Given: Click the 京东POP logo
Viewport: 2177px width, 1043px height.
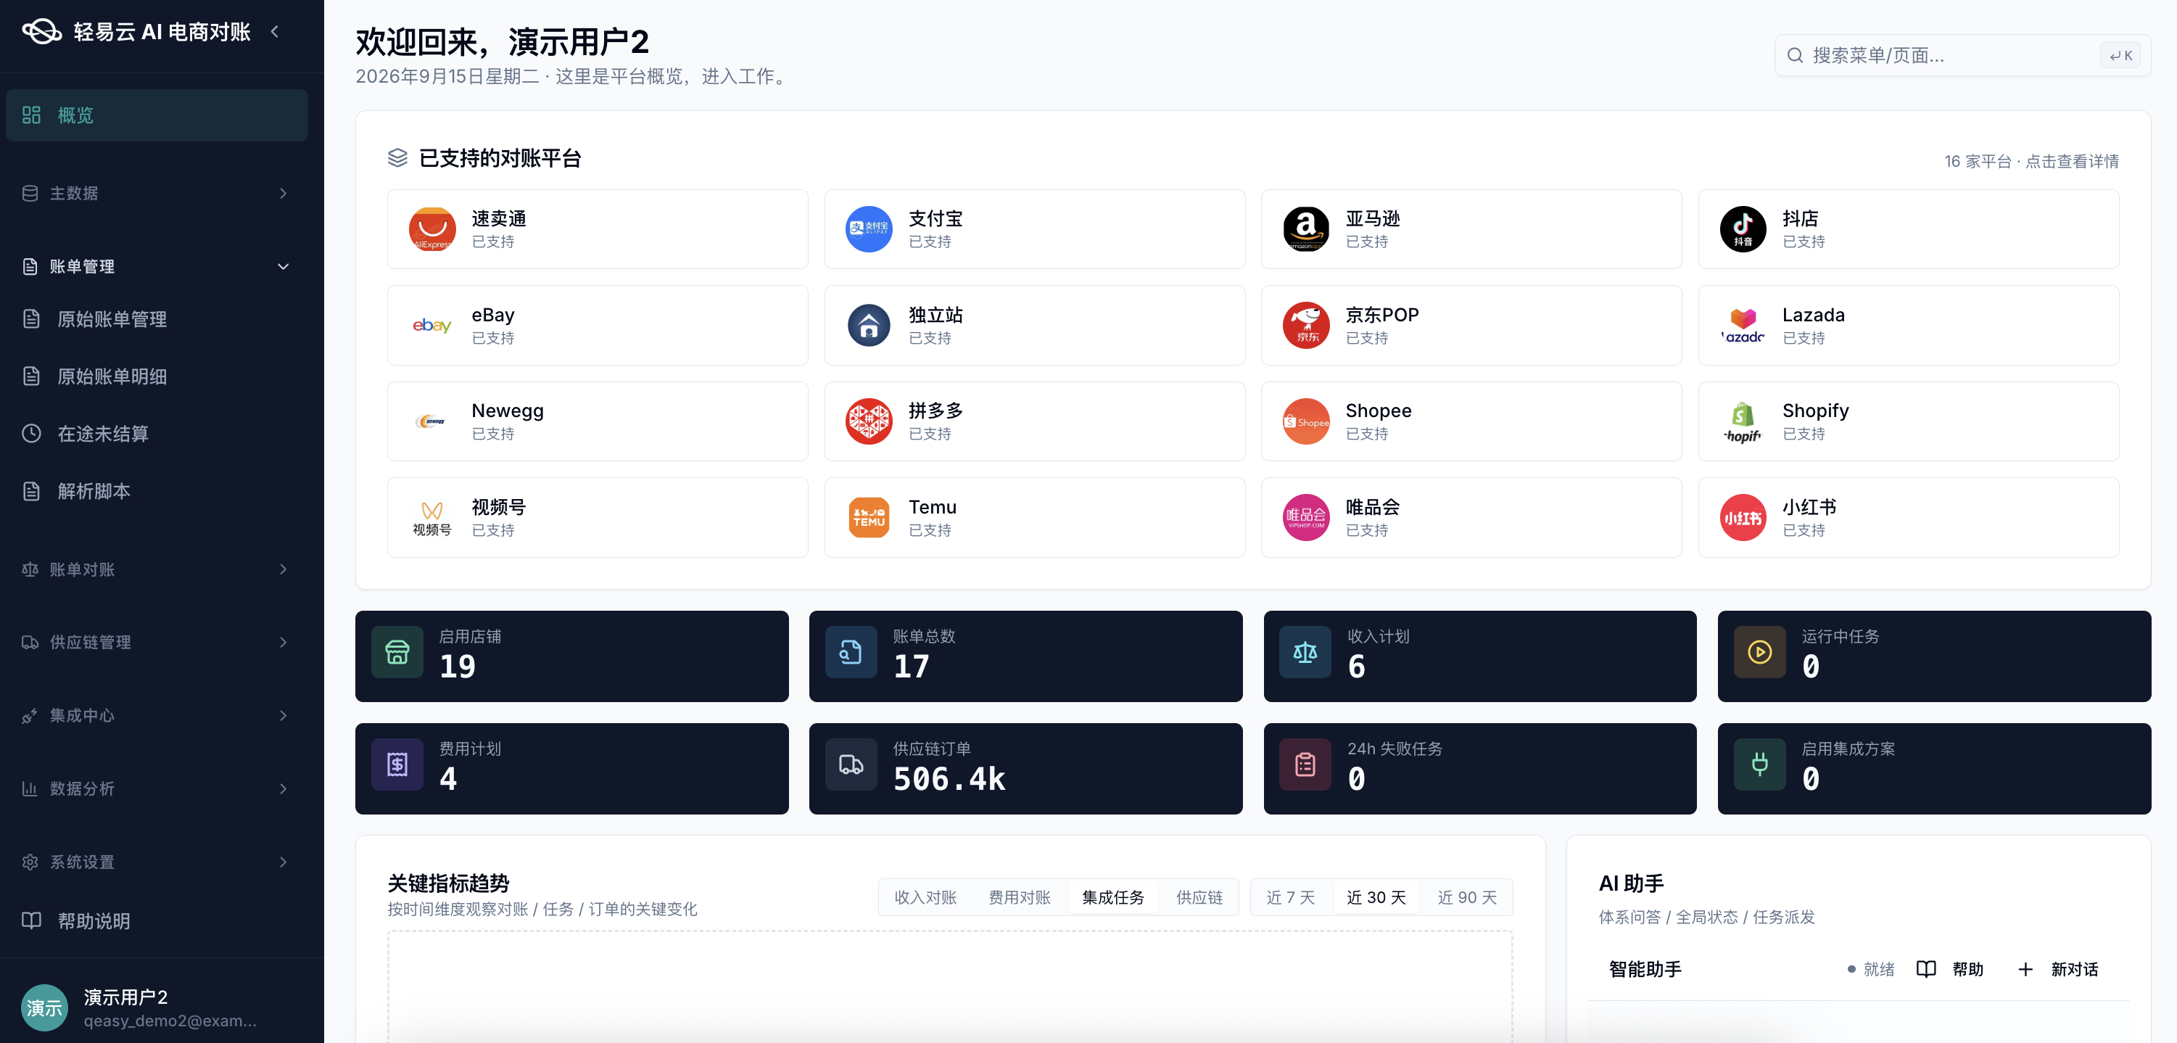Looking at the screenshot, I should point(1306,326).
